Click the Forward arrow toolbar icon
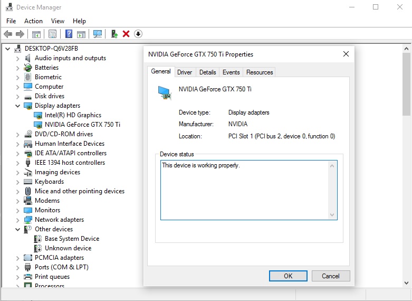412x301 pixels. (20, 34)
